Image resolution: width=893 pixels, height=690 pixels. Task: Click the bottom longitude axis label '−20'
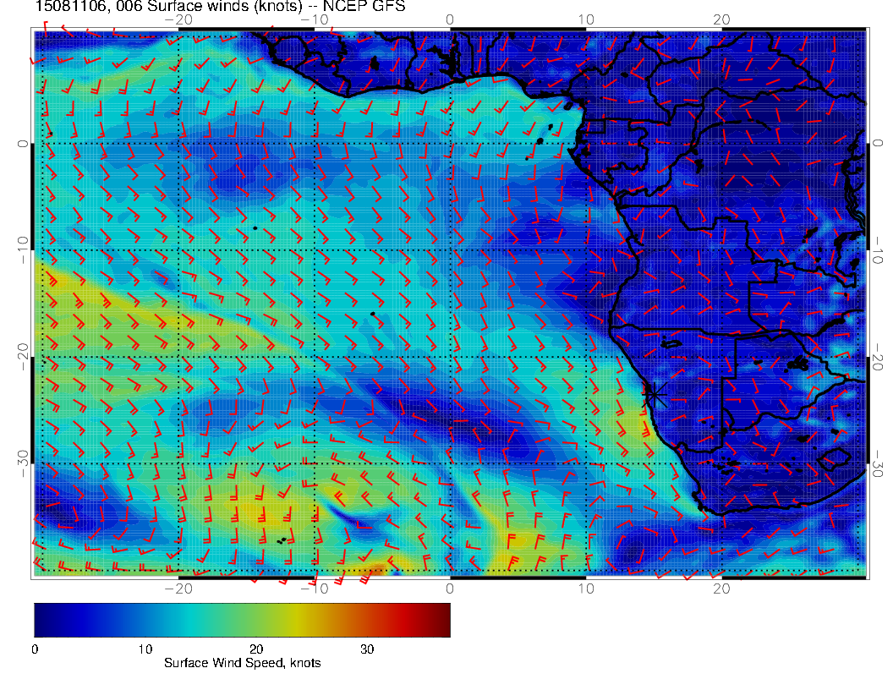tap(178, 589)
